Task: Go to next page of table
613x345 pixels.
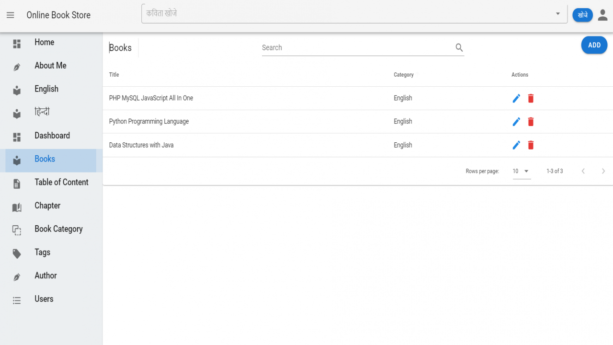Action: 603,171
